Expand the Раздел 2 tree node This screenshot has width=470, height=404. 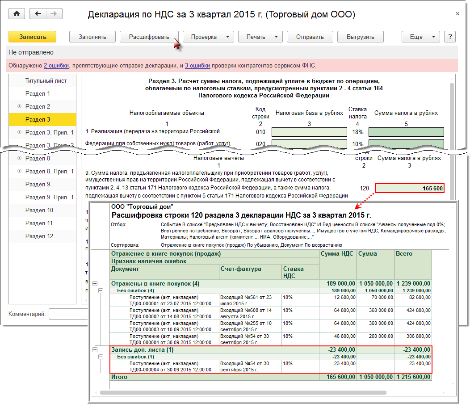pos(19,107)
